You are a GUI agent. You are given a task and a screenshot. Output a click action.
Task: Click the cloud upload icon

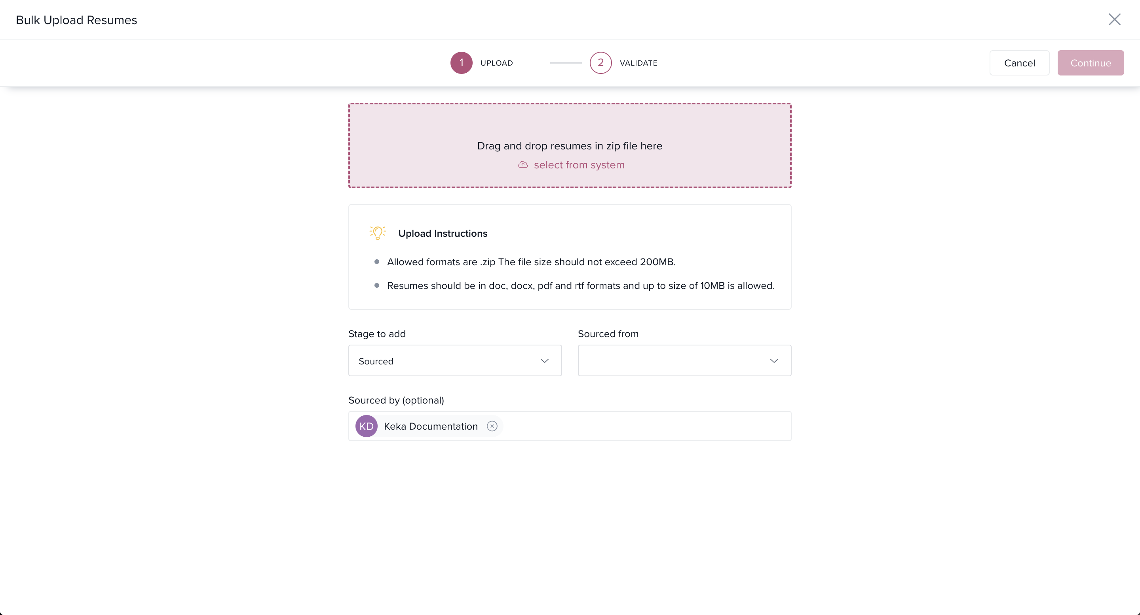click(522, 165)
